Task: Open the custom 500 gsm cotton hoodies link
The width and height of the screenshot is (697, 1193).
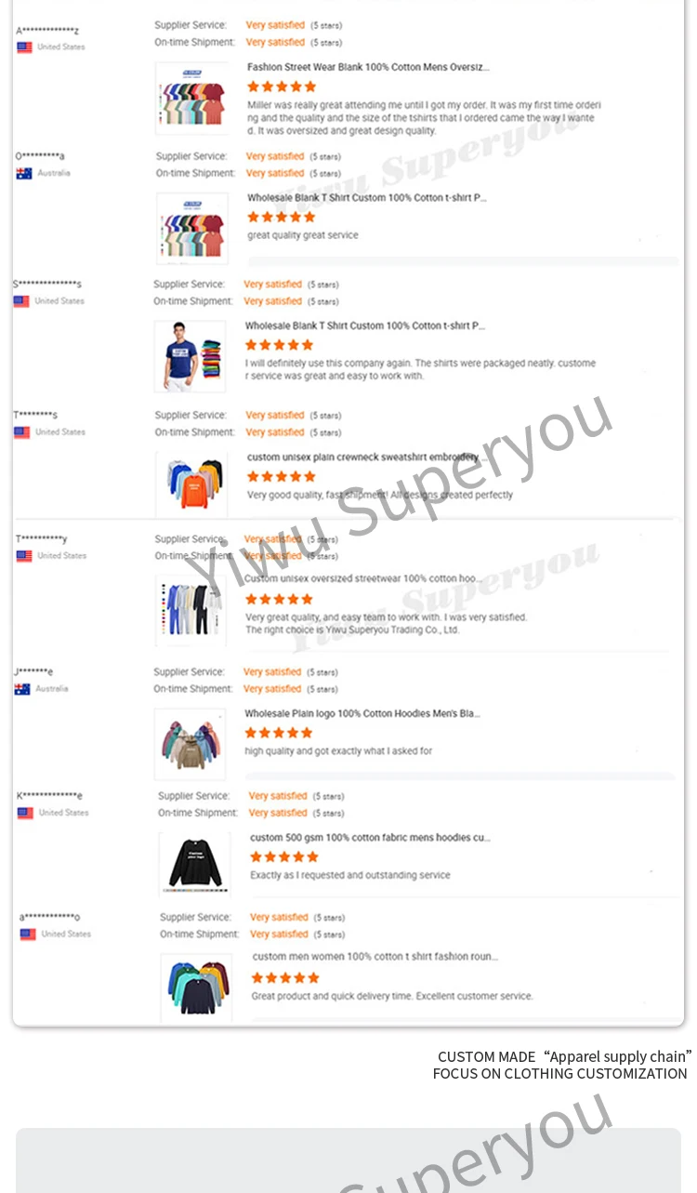Action: coord(370,838)
